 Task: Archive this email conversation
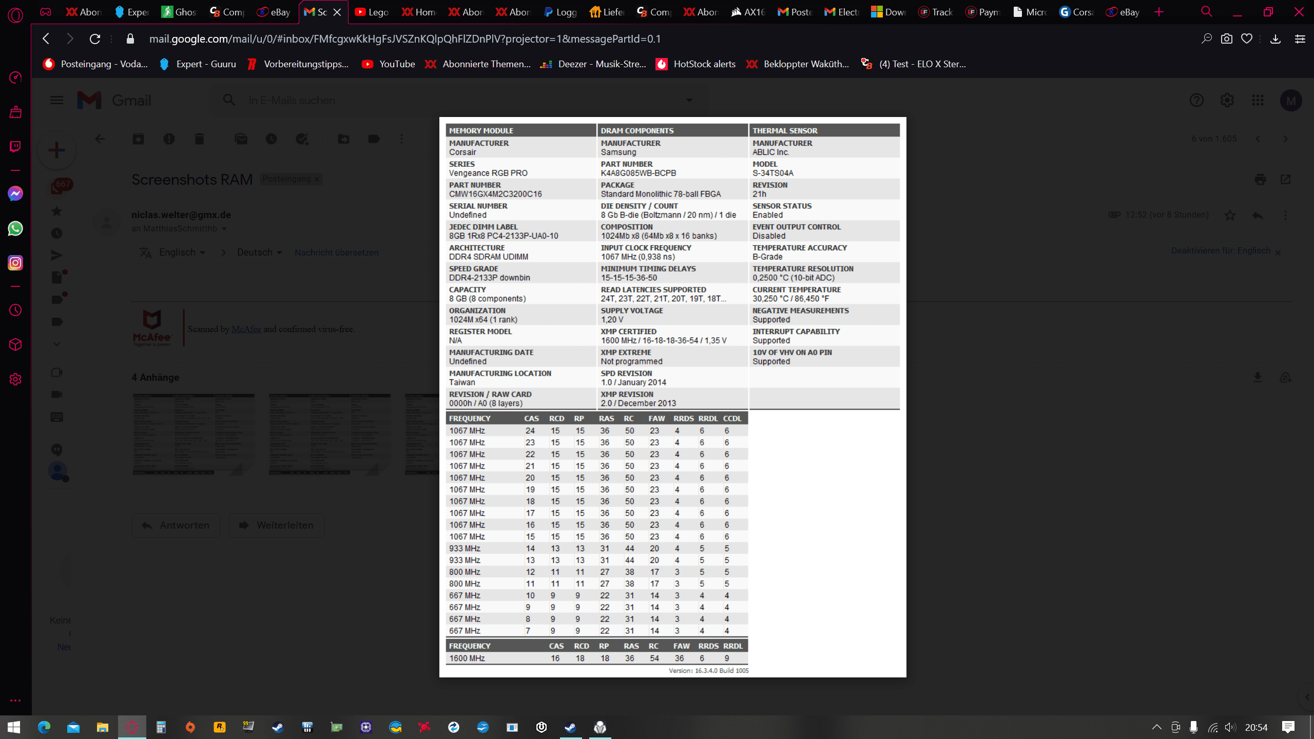[138, 139]
